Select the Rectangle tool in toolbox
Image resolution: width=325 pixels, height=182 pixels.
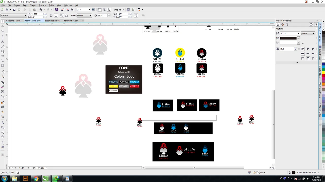[3, 51]
